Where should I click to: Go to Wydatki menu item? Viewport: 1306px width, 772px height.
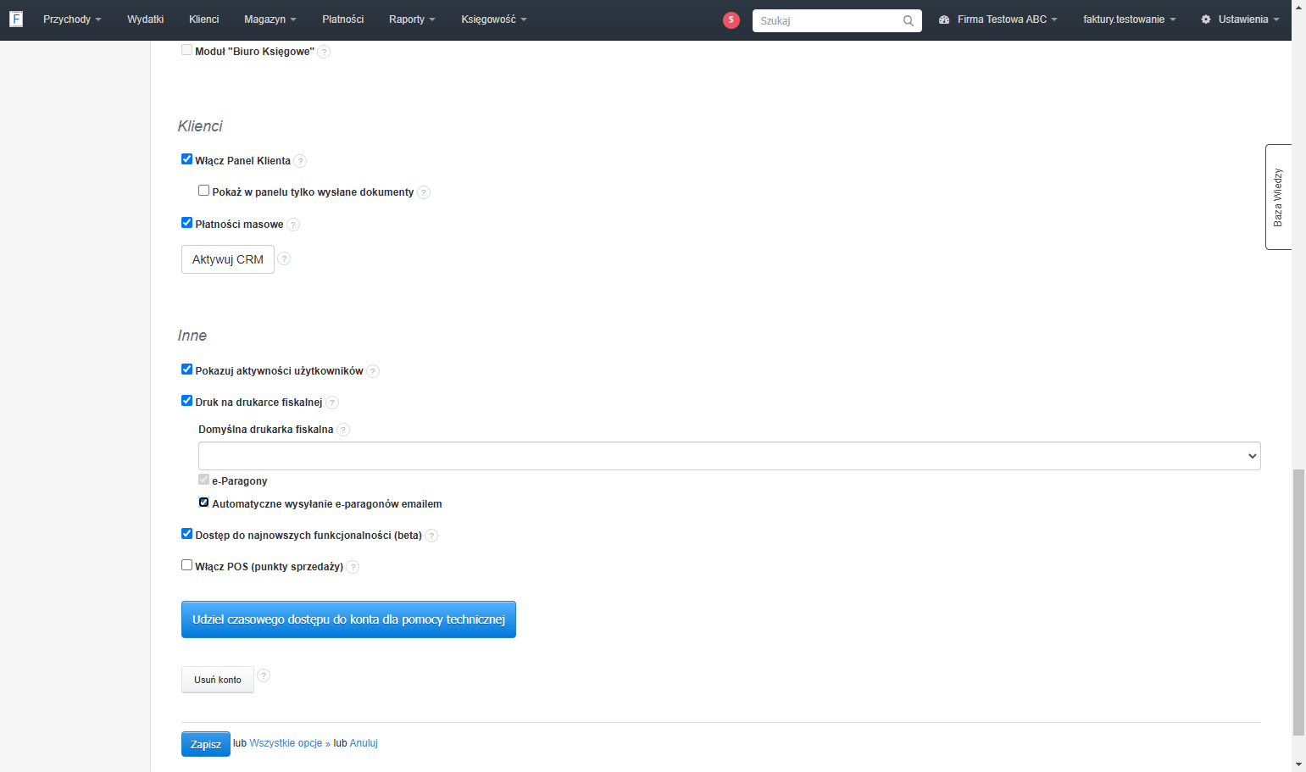[x=145, y=19]
